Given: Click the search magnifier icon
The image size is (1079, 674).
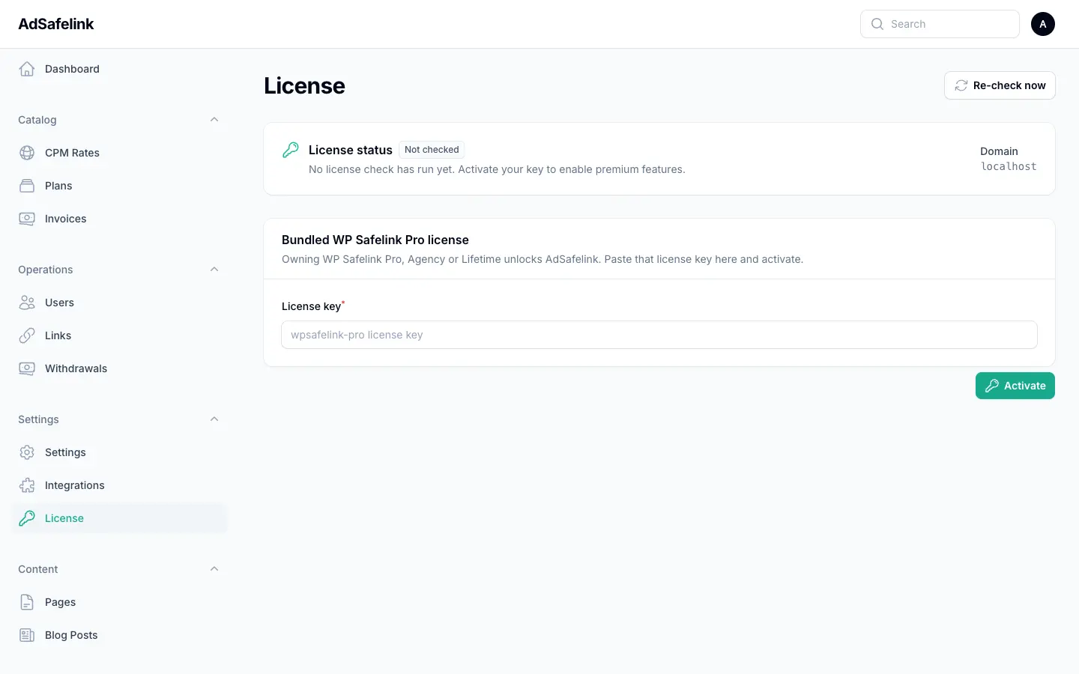Looking at the screenshot, I should click(877, 24).
